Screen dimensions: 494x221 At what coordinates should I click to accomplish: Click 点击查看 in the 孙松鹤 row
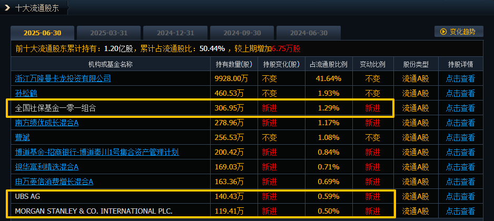tap(460, 93)
